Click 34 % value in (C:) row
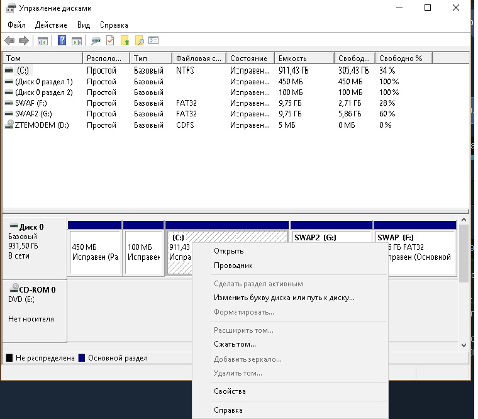Image resolution: width=478 pixels, height=419 pixels. (387, 70)
